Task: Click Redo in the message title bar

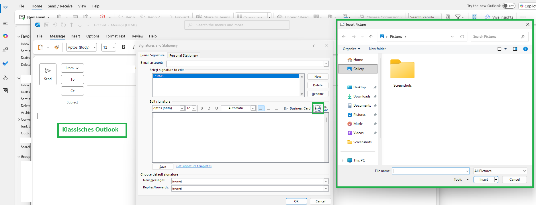Action: (x=63, y=25)
